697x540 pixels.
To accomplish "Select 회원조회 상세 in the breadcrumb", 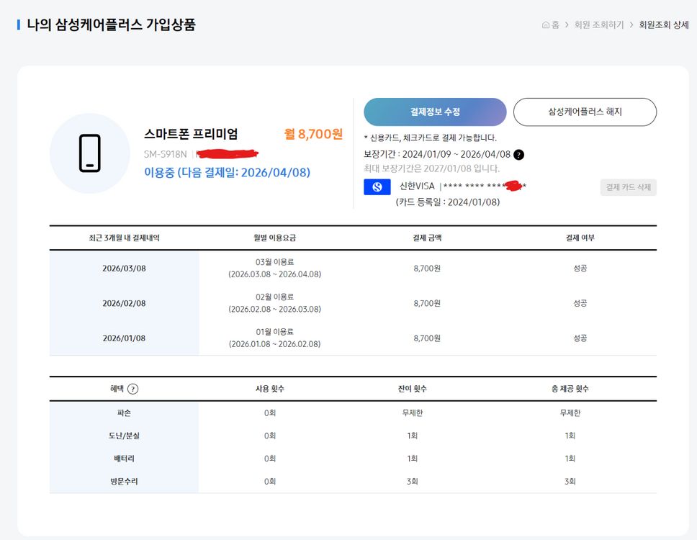I will coord(663,24).
